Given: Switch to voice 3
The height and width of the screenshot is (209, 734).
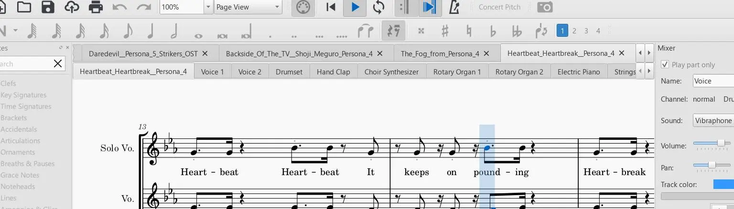Looking at the screenshot, I should 586,31.
